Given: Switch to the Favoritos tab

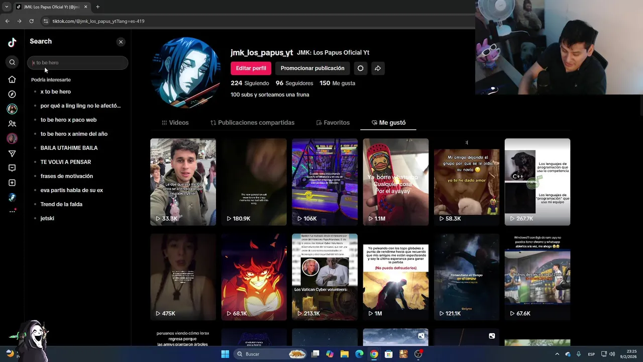Looking at the screenshot, I should (333, 123).
